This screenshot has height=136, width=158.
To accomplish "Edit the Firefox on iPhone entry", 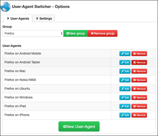I will point(125,115).
